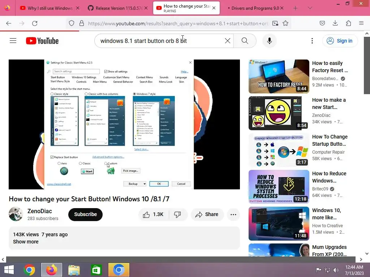List all tabs dropdown arrow
This screenshot has width=370, height=277.
310,8
